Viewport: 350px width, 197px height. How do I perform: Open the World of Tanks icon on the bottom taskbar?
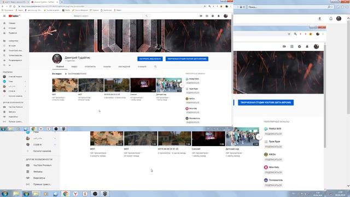[105, 194]
